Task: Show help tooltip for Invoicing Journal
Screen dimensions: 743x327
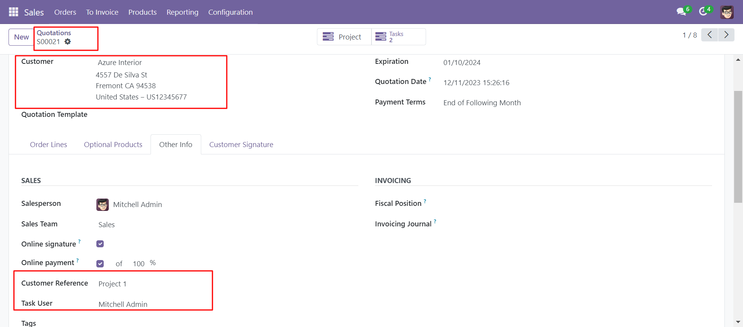Action: coord(435,221)
